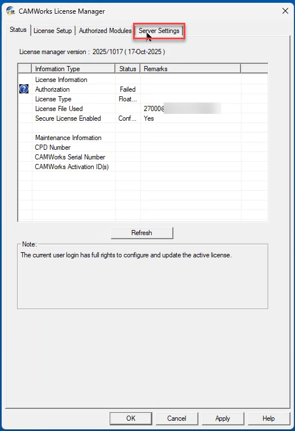Select the Authorization row label
This screenshot has width=295, height=431.
(52, 89)
